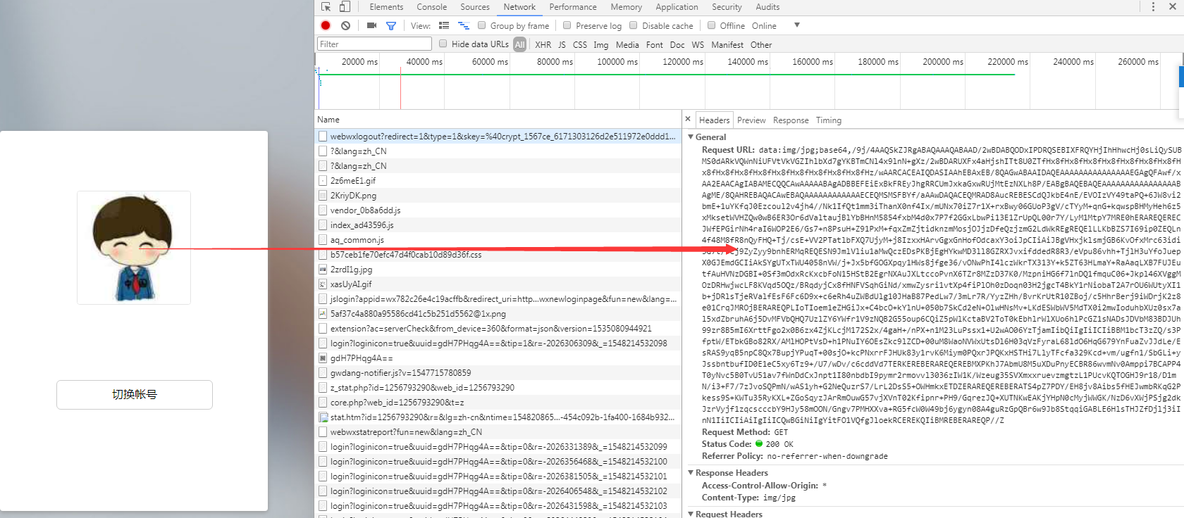
Task: Select the 2KriyDK.png request
Action: pyautogui.click(x=498, y=196)
